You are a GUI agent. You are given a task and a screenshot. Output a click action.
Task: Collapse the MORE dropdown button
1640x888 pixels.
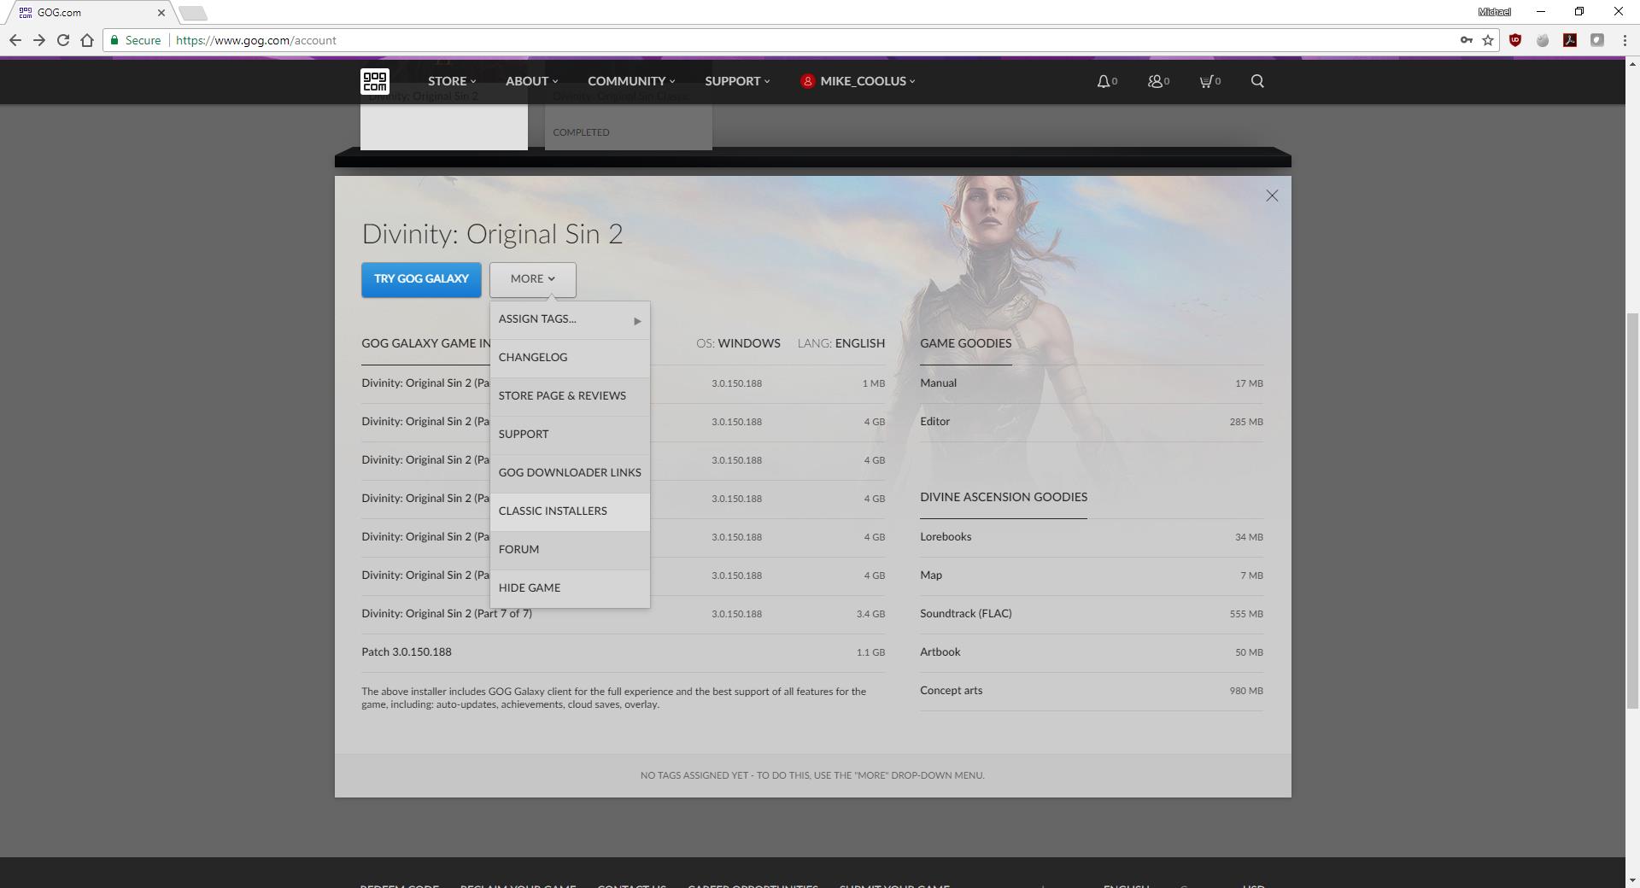(x=533, y=279)
